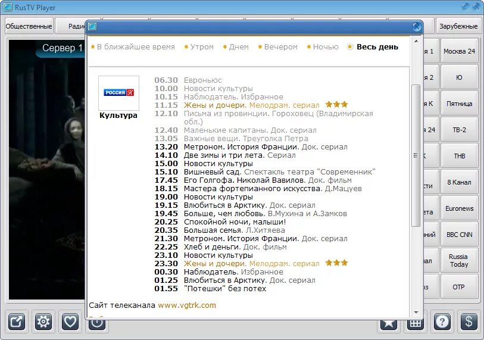
Task: Click Евроньюс at 06.30
Action: point(203,80)
